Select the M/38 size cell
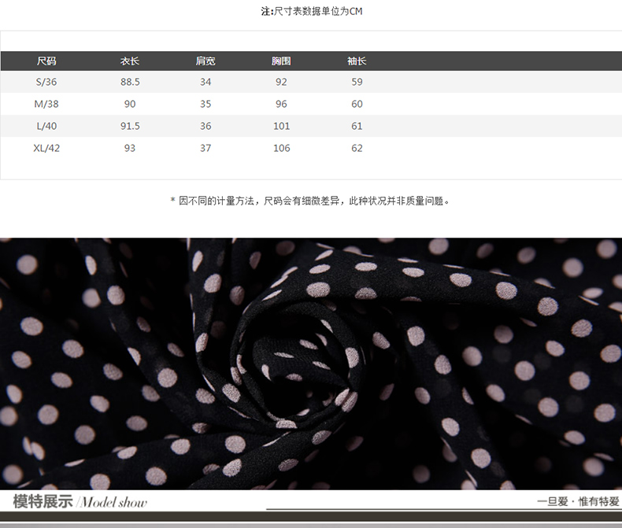This screenshot has height=528, width=622. [x=46, y=104]
